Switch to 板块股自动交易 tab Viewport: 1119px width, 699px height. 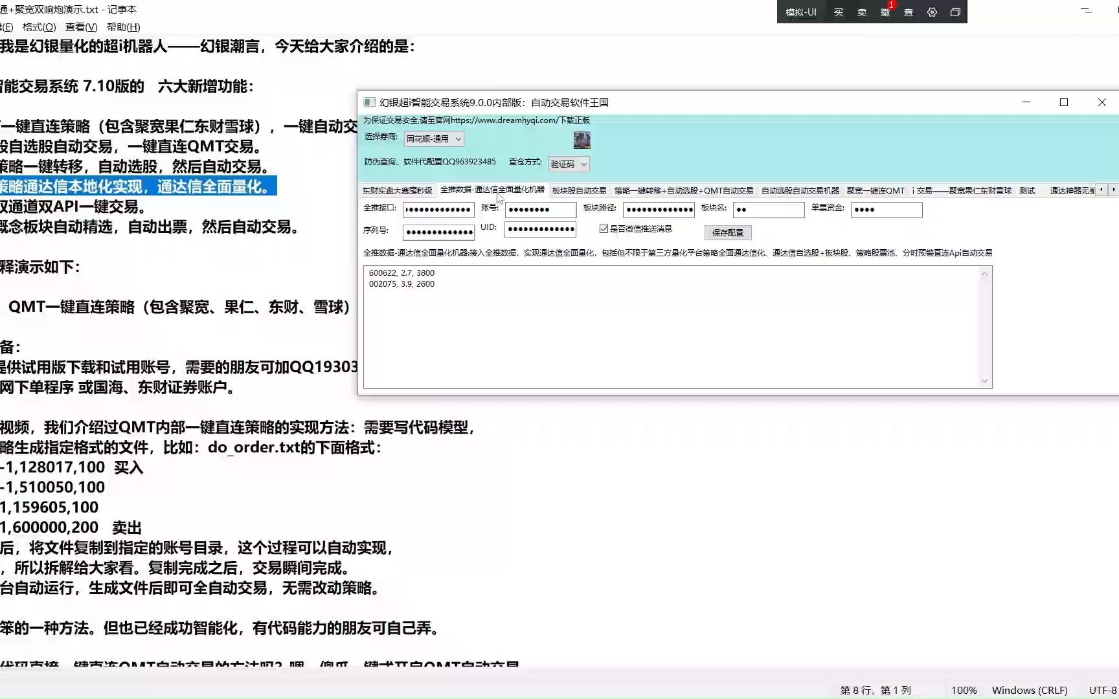click(x=579, y=190)
